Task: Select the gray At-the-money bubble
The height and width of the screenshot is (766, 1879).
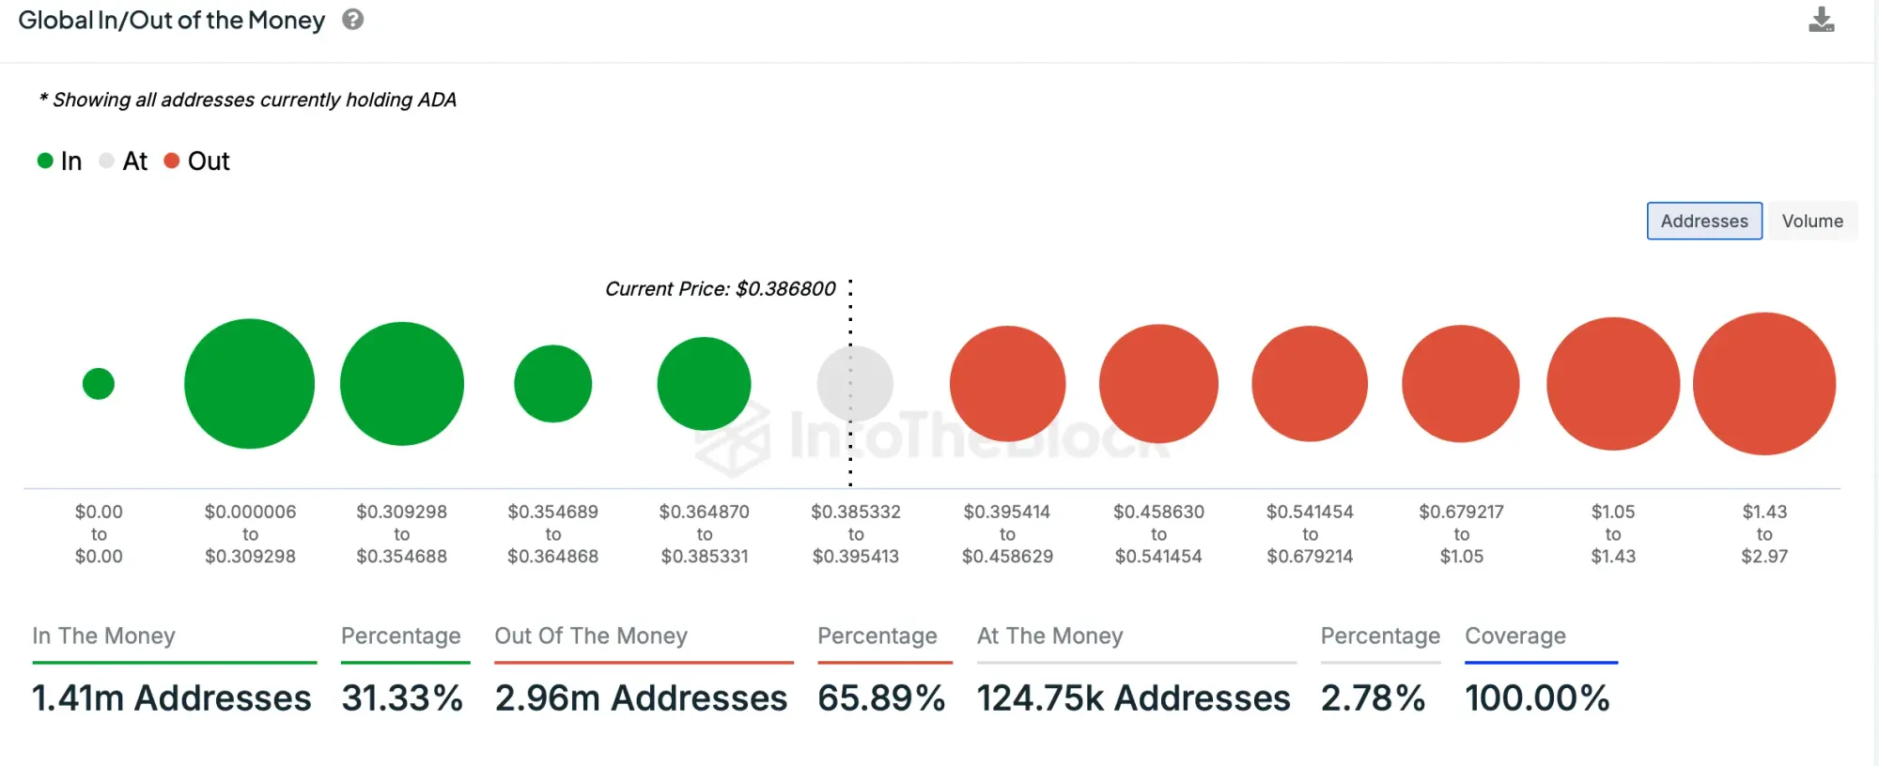Action: pos(855,384)
